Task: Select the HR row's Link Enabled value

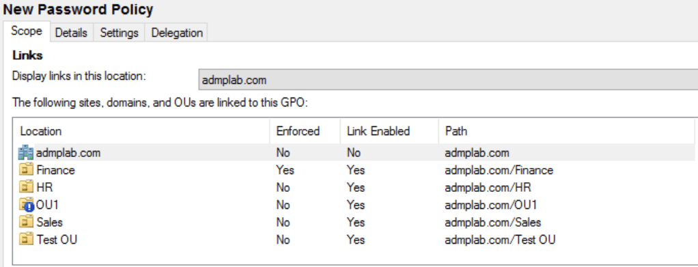Action: coord(356,187)
